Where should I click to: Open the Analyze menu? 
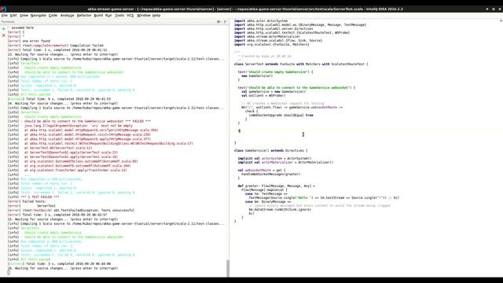67,16
